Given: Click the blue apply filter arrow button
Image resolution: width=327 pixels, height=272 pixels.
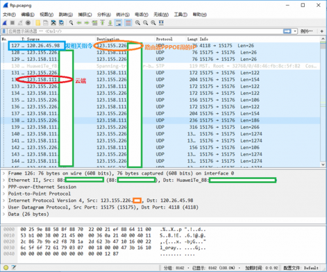Looking at the screenshot, I should point(287,31).
